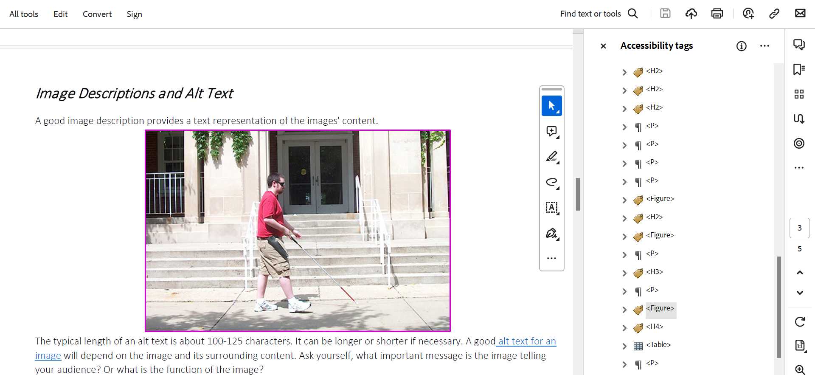Viewport: 815px width, 375px height.
Task: Click the search magnifier icon
Action: (x=633, y=14)
